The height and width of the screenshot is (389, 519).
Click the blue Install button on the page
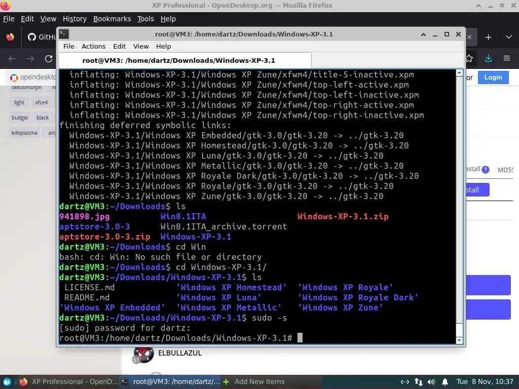[477, 190]
